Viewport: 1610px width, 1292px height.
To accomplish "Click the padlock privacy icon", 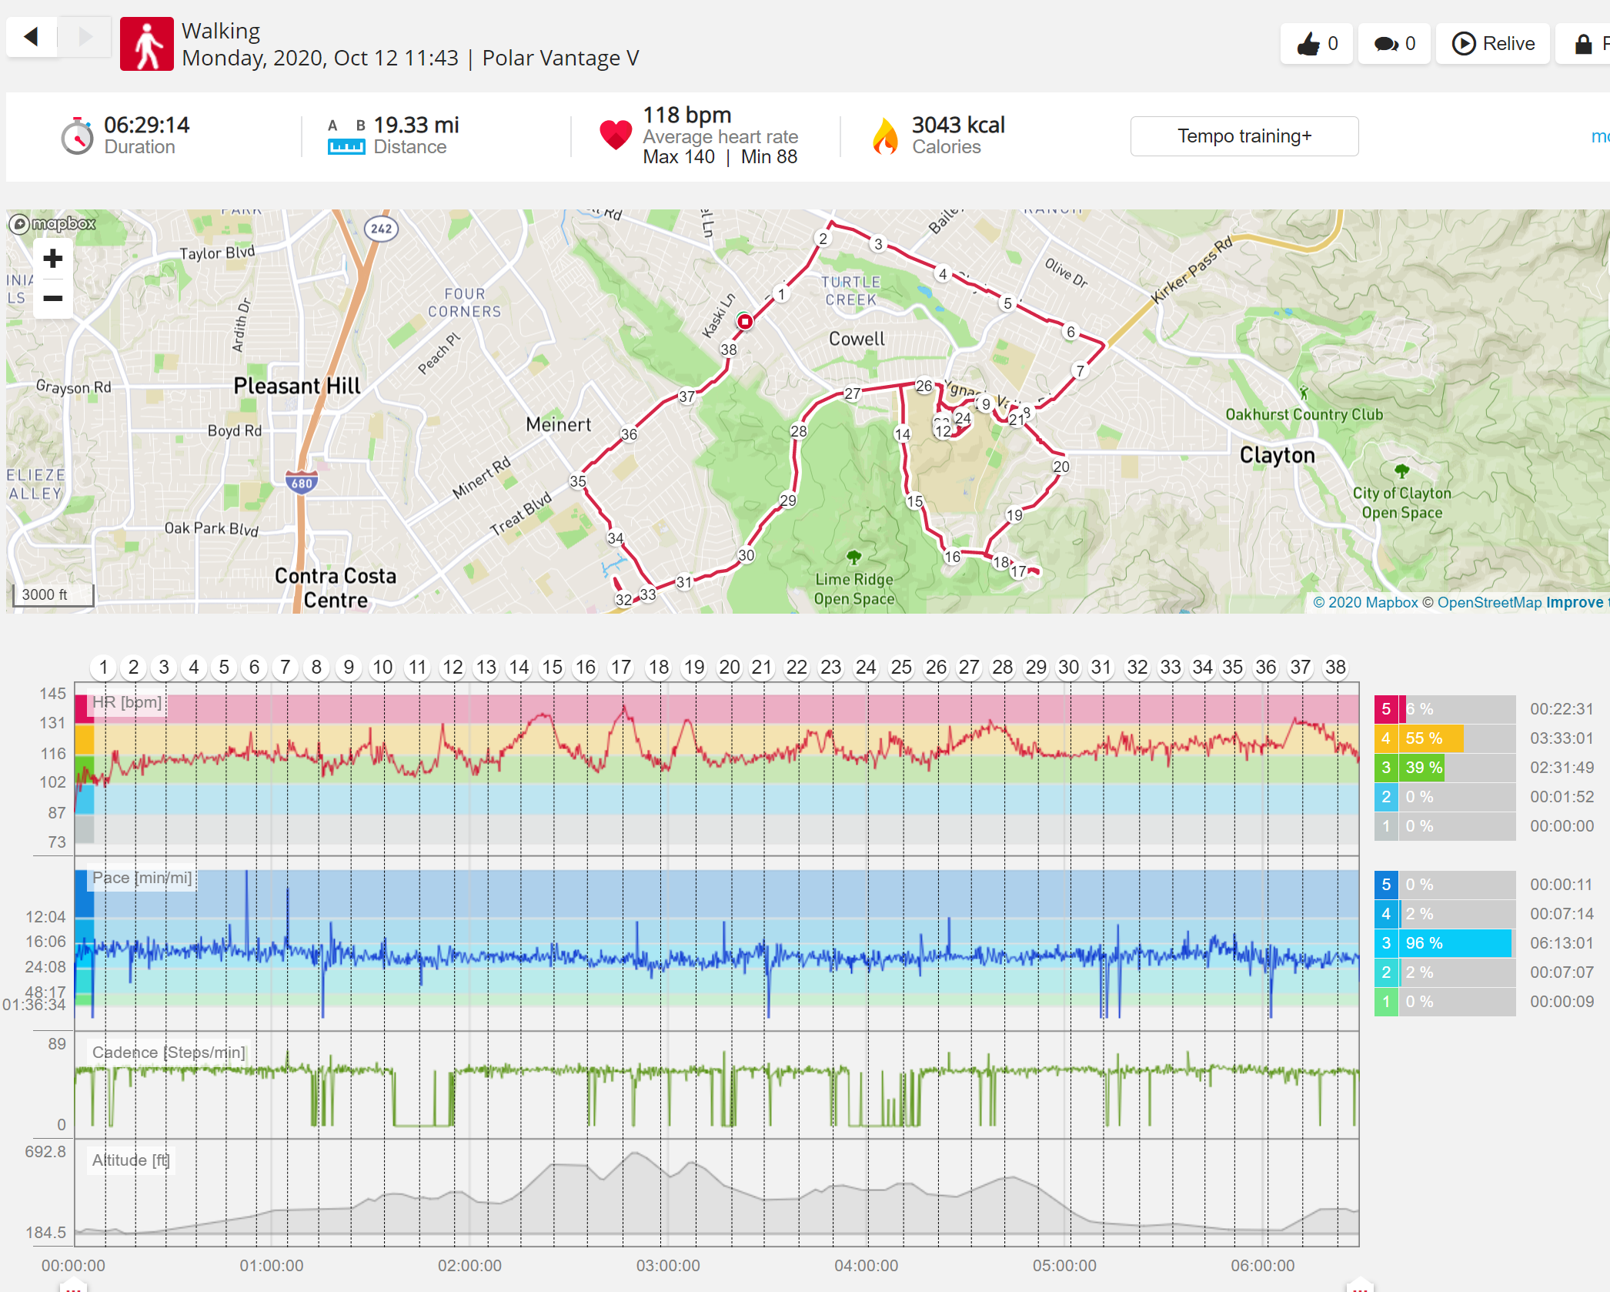I will (x=1583, y=44).
